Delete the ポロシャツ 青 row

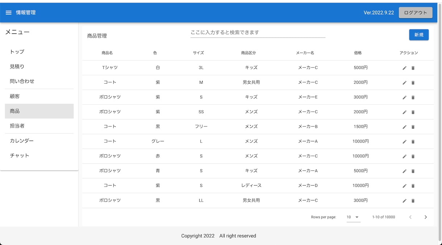tap(413, 171)
